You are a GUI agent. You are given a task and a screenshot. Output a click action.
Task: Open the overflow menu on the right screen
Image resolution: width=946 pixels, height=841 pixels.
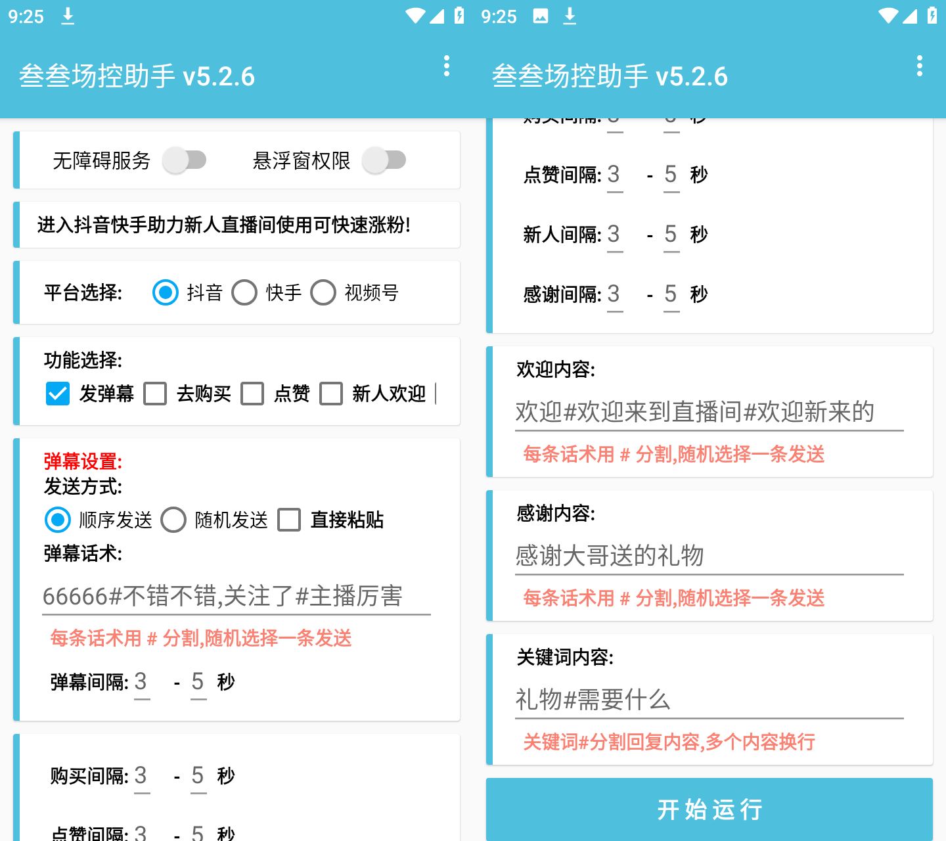tap(919, 66)
